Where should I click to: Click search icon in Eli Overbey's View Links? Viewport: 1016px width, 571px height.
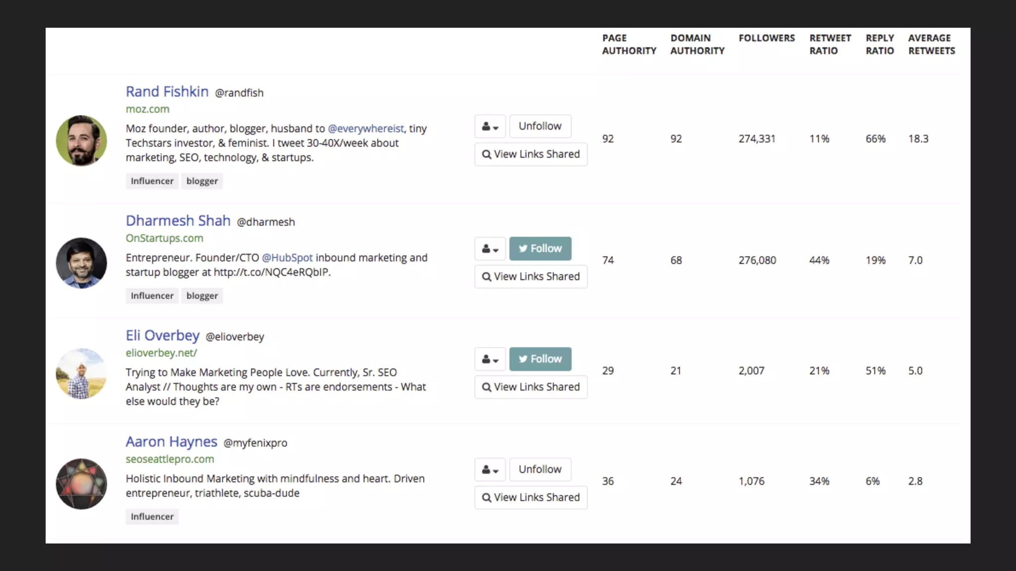(x=487, y=387)
